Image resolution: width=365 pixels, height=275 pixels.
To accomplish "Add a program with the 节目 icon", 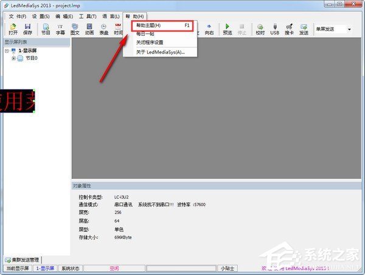I will pos(46,29).
